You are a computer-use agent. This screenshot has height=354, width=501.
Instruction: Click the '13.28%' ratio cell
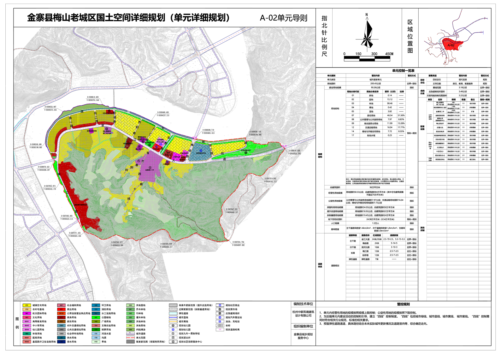coord(401,123)
